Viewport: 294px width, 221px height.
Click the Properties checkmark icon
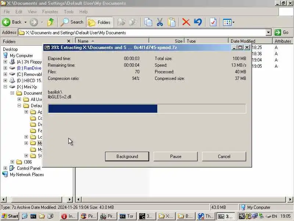tap(213, 22)
